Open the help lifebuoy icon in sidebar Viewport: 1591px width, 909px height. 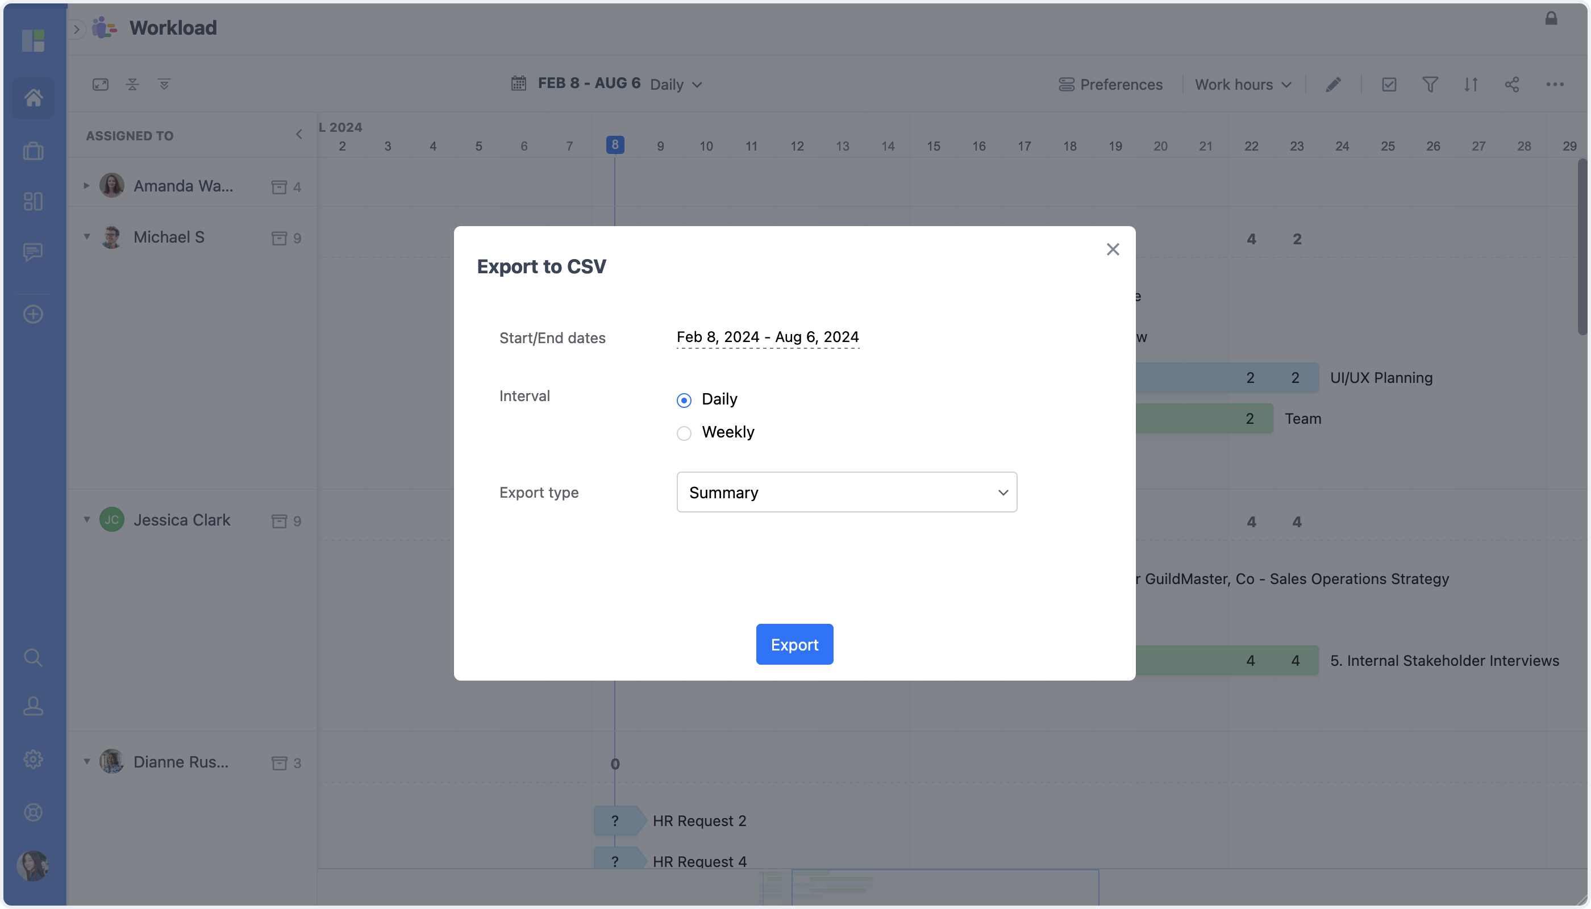(x=33, y=812)
